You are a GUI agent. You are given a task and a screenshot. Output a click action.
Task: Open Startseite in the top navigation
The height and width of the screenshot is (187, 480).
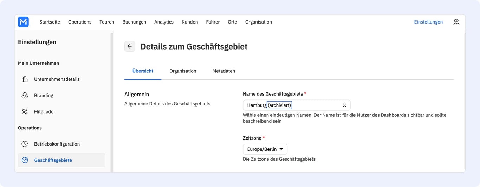(x=50, y=22)
